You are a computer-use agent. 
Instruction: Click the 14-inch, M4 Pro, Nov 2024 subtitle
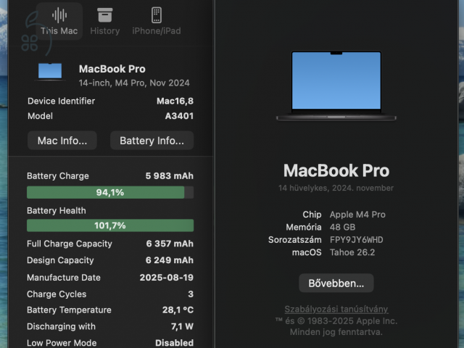click(134, 83)
